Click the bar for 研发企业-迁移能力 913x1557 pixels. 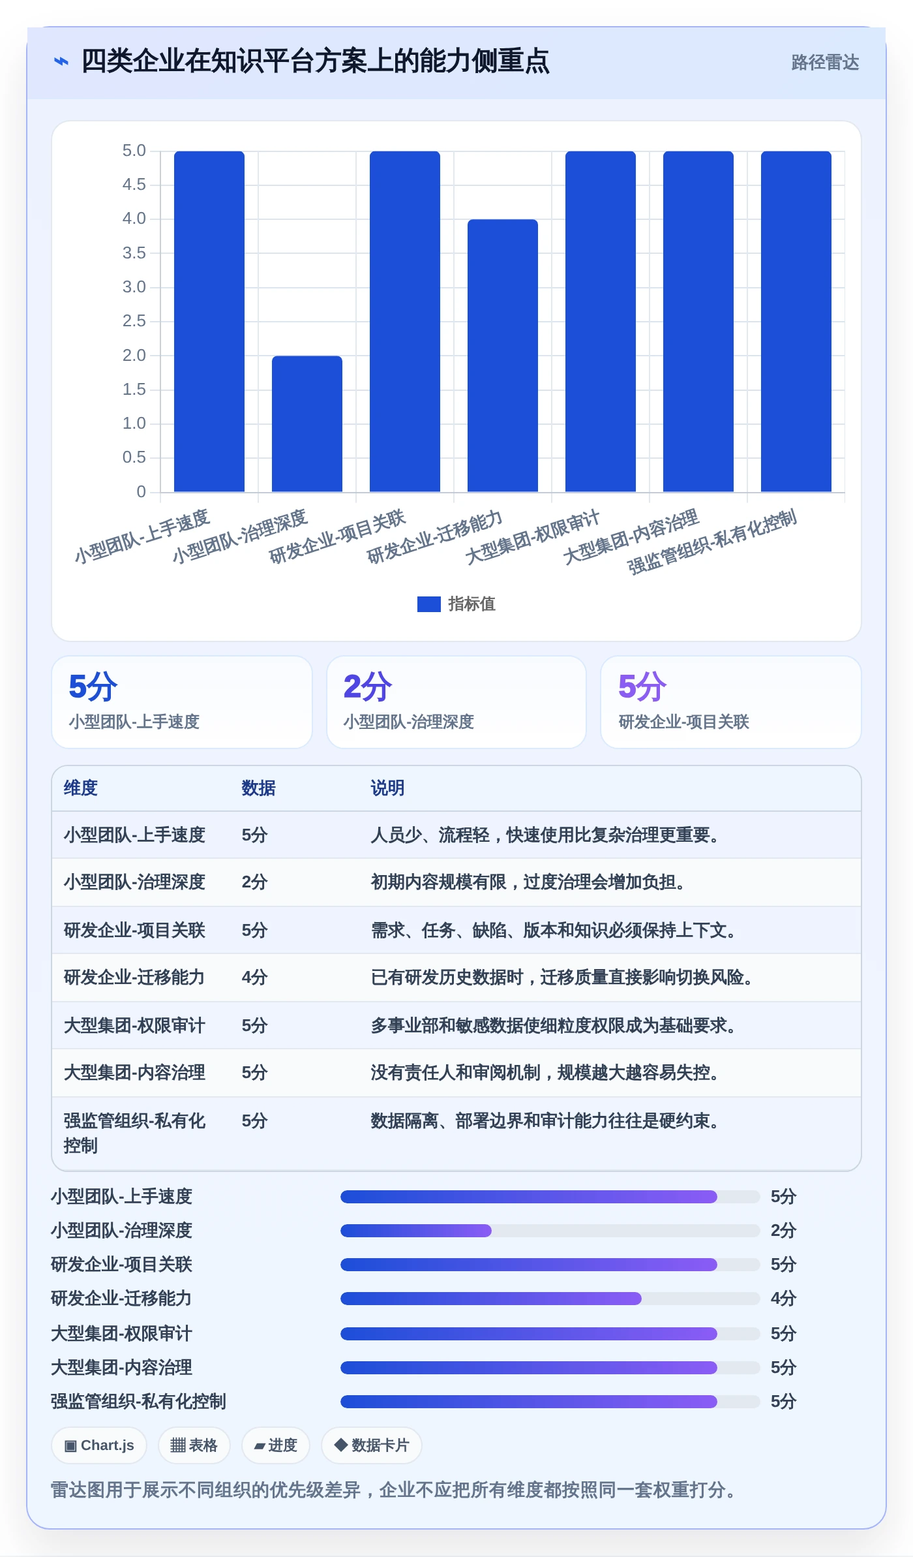(503, 356)
